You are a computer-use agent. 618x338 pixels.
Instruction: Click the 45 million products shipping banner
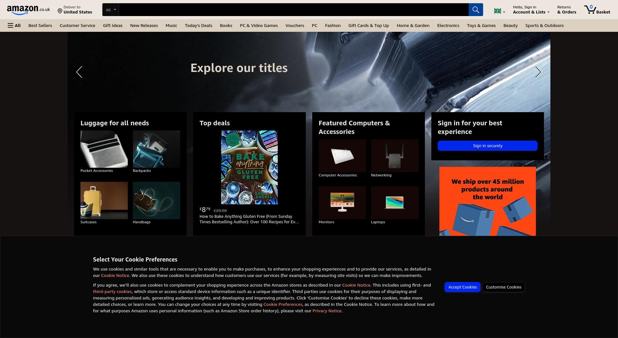(x=488, y=201)
